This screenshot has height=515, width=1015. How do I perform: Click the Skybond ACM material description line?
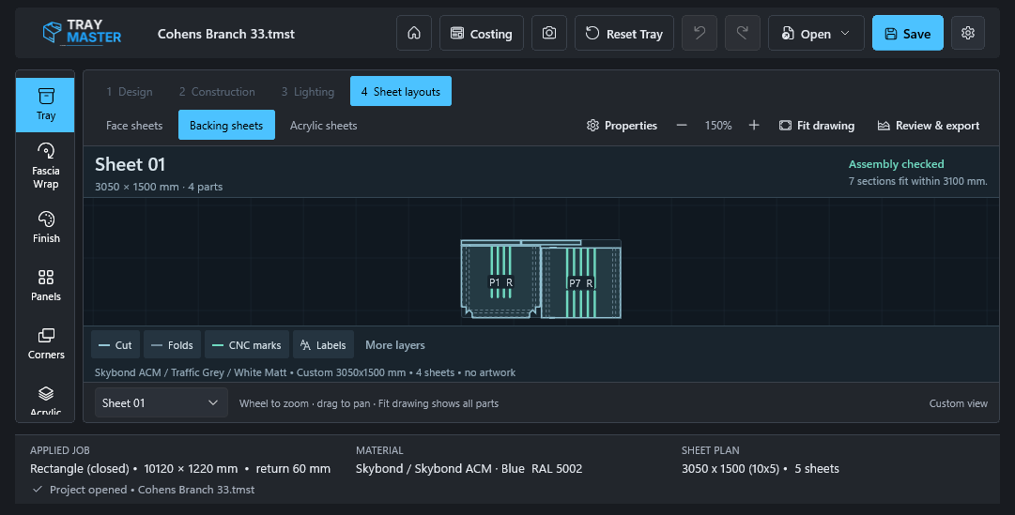pyautogui.click(x=305, y=372)
